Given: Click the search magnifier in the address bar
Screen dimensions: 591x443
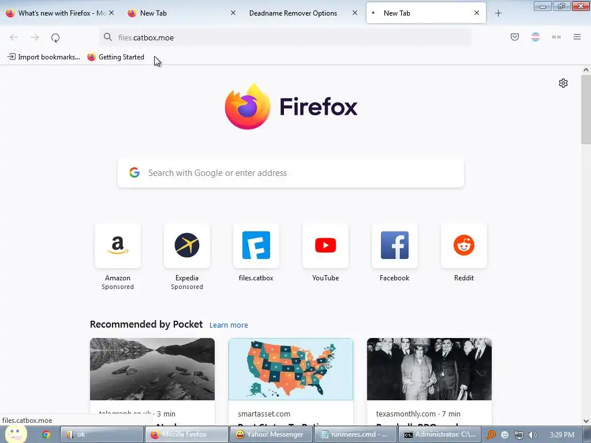Looking at the screenshot, I should [108, 37].
